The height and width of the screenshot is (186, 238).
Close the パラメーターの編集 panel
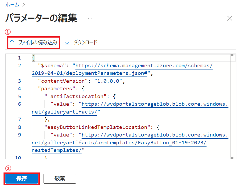pos(230,18)
